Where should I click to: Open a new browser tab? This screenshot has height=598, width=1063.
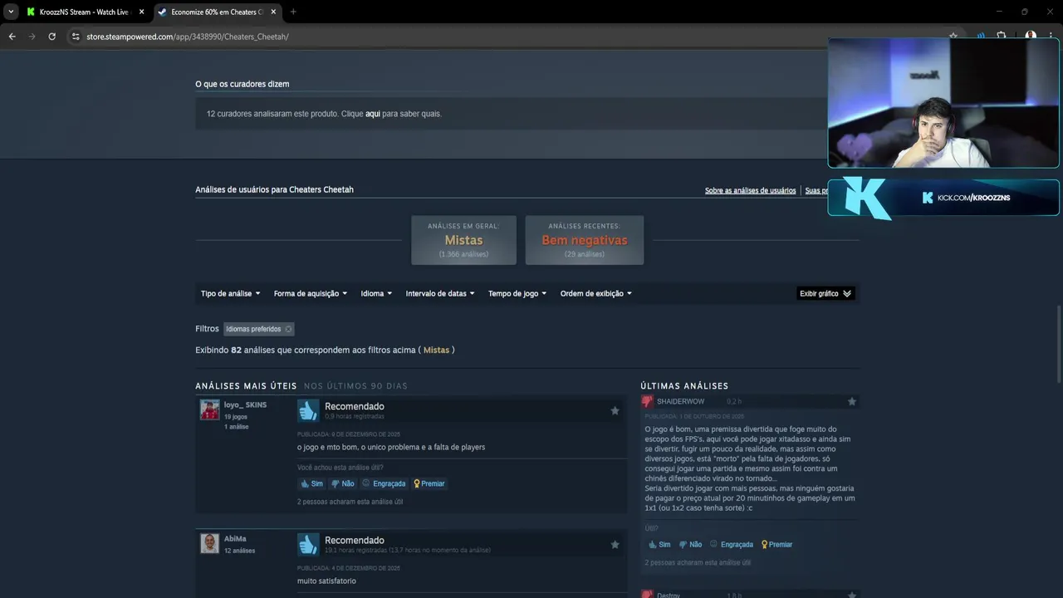pyautogui.click(x=293, y=12)
